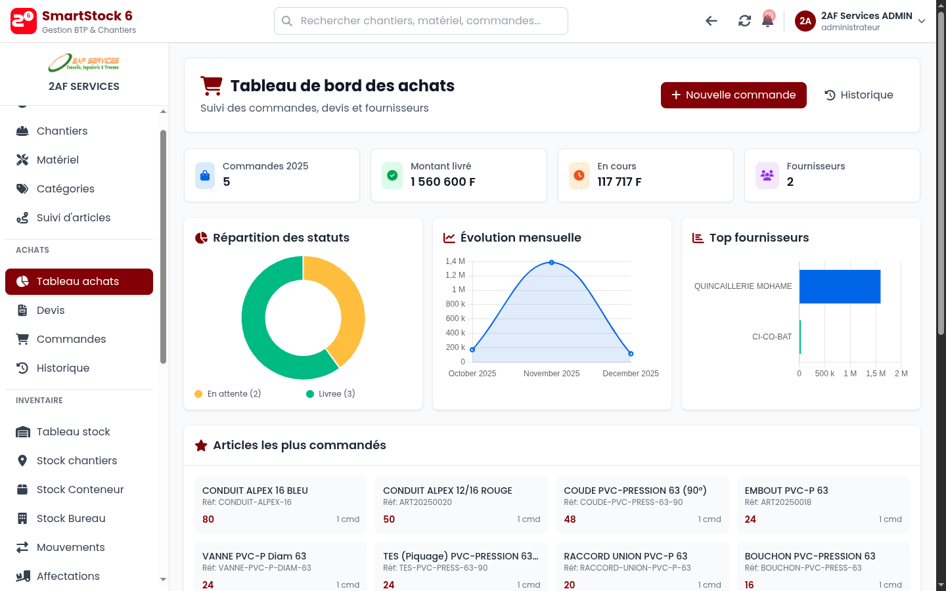946x591 pixels.
Task: Click the En cours clock icon
Action: click(579, 175)
